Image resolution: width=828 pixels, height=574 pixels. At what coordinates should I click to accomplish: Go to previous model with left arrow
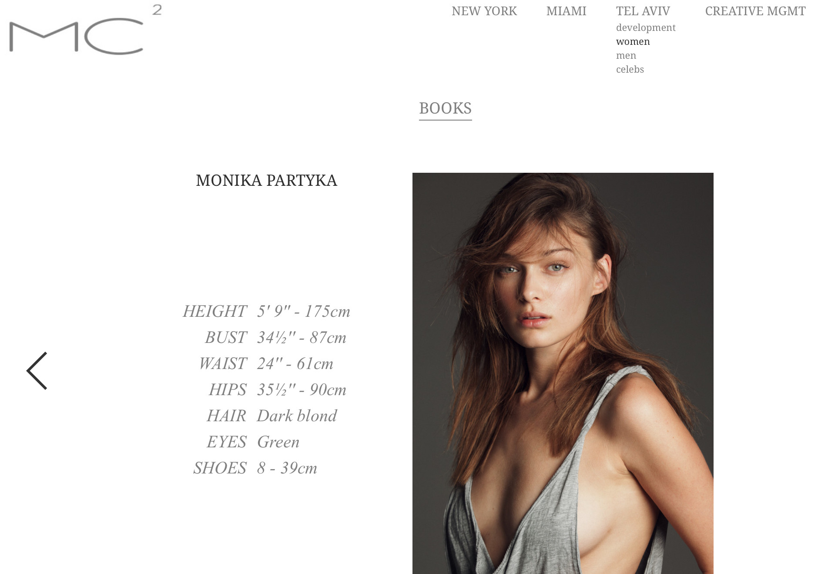[37, 371]
